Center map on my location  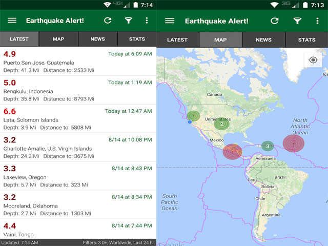[x=313, y=60]
